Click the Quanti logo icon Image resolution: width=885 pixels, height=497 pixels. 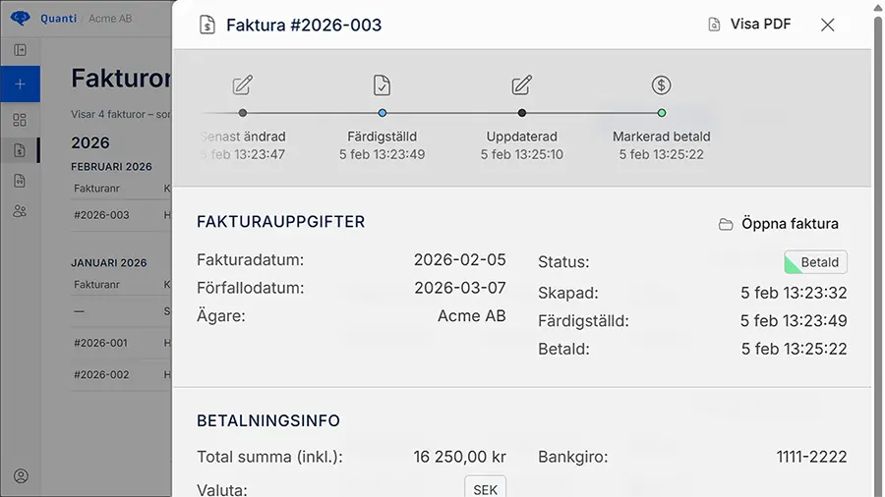(x=21, y=18)
